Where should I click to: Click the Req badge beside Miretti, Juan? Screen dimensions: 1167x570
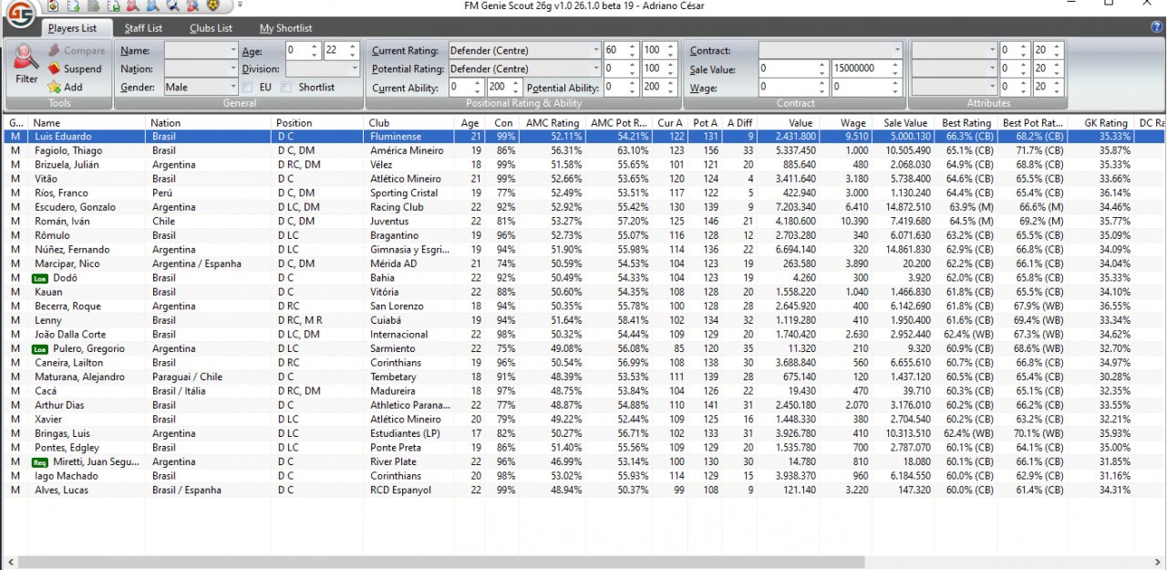point(40,462)
